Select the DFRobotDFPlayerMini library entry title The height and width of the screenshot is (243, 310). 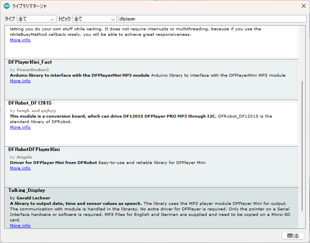pos(34,149)
